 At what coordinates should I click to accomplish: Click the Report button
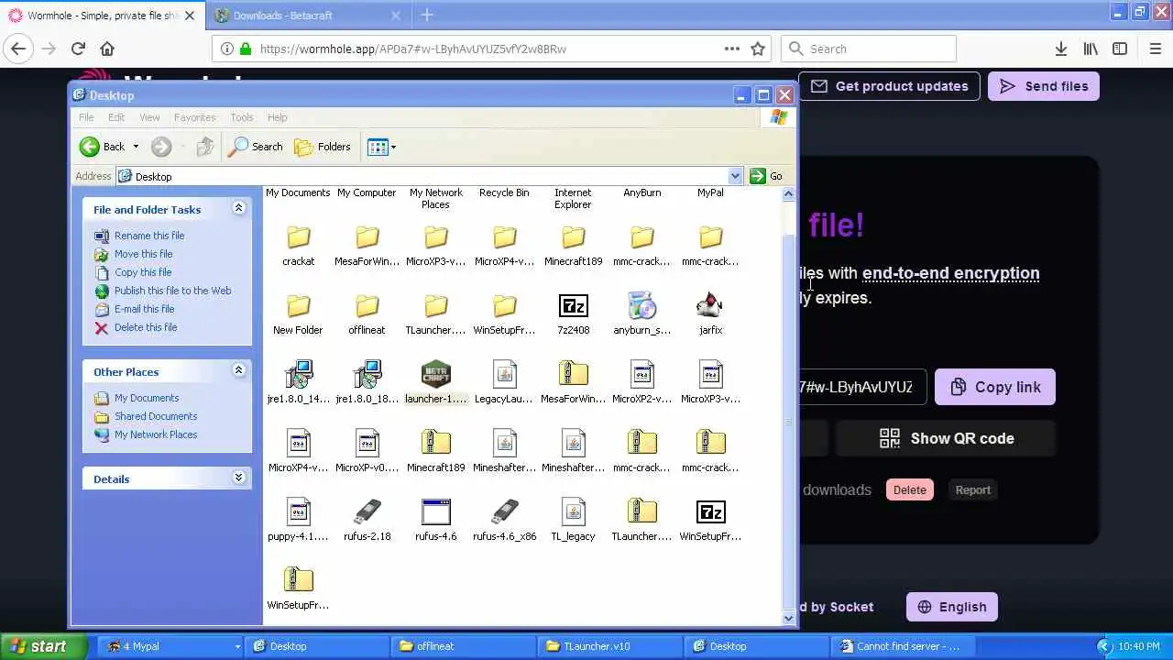coord(973,489)
